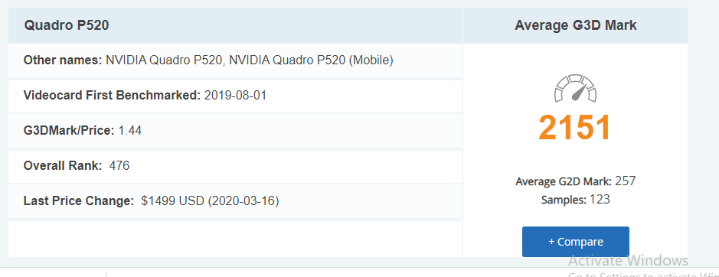Click the Other names row
Viewport: 719px width, 277px height.
[235, 60]
